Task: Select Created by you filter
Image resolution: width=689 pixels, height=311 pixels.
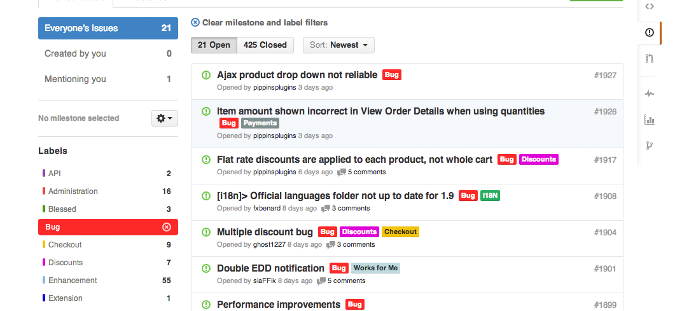Action: tap(108, 53)
